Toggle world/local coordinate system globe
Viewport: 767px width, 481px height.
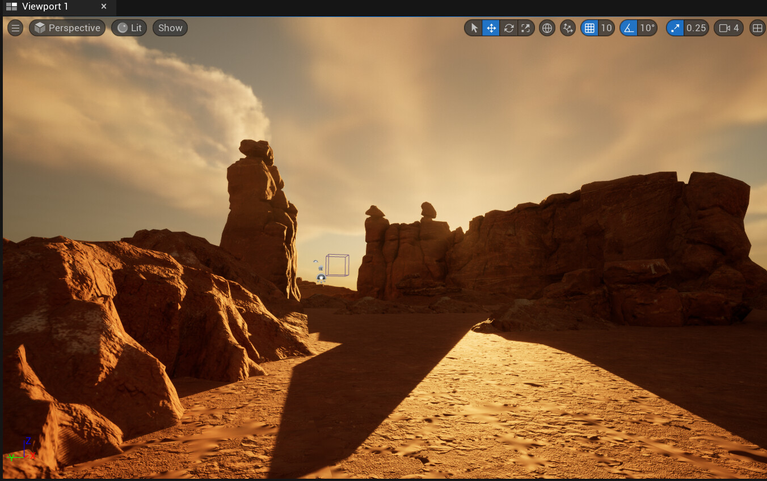click(547, 27)
